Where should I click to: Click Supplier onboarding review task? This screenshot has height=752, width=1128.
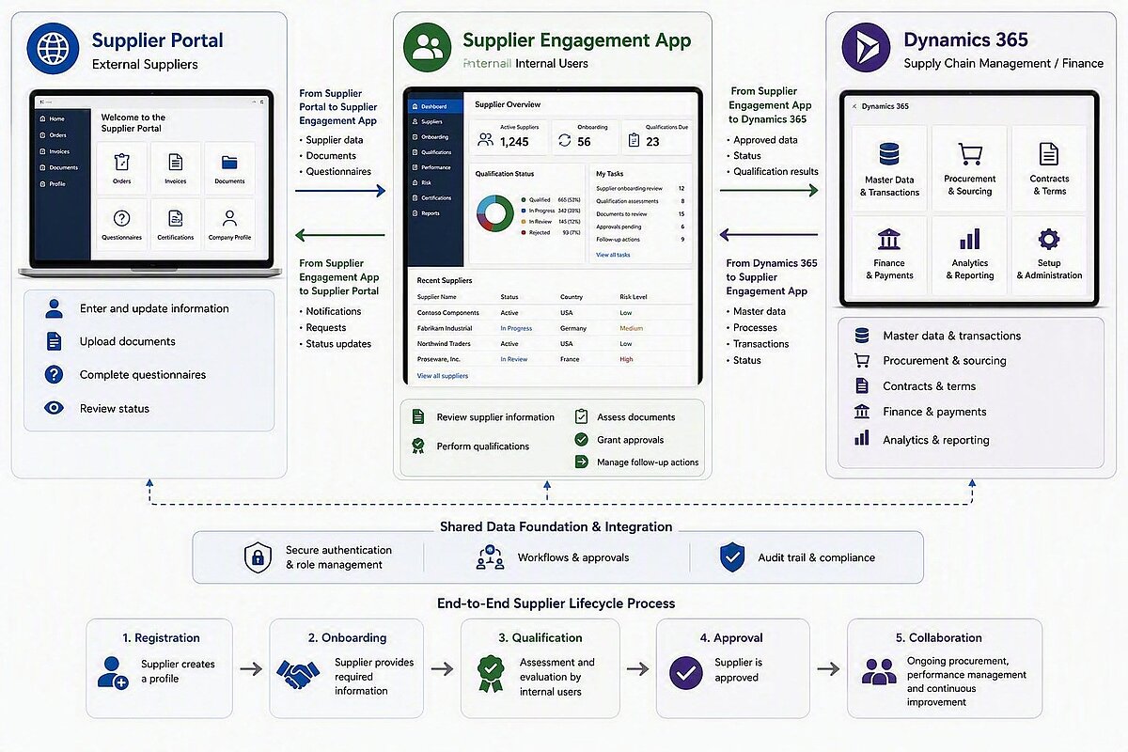[x=641, y=189]
